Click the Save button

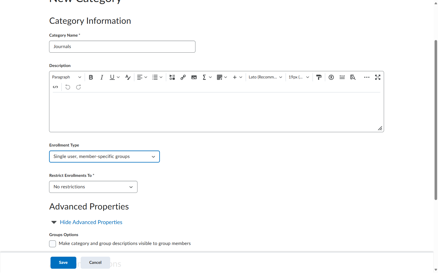(x=63, y=263)
